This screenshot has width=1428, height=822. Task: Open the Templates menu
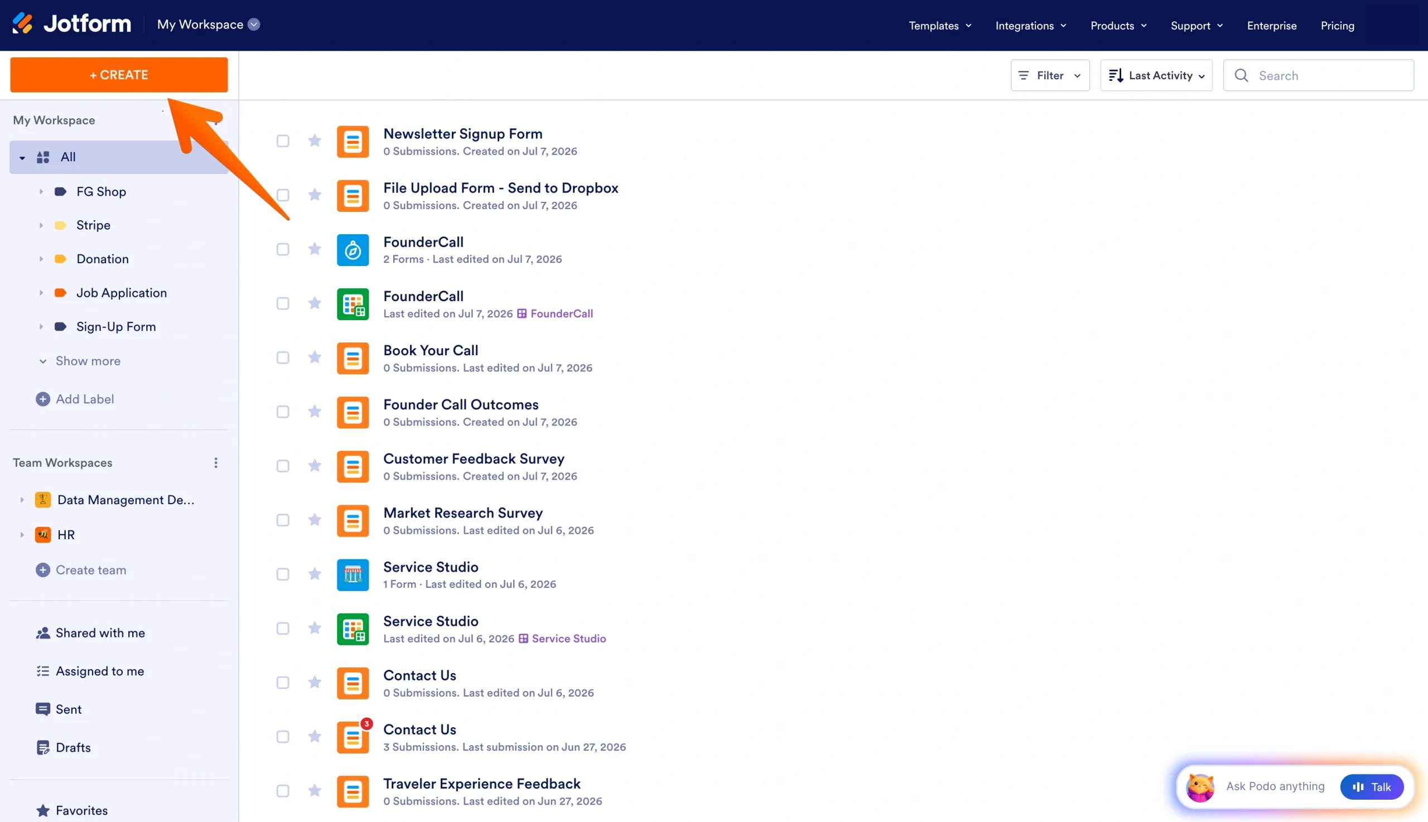[x=939, y=26]
